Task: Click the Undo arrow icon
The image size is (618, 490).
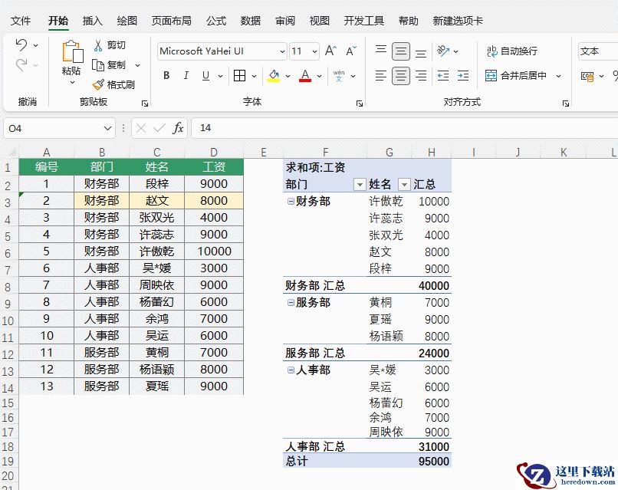Action: click(21, 44)
